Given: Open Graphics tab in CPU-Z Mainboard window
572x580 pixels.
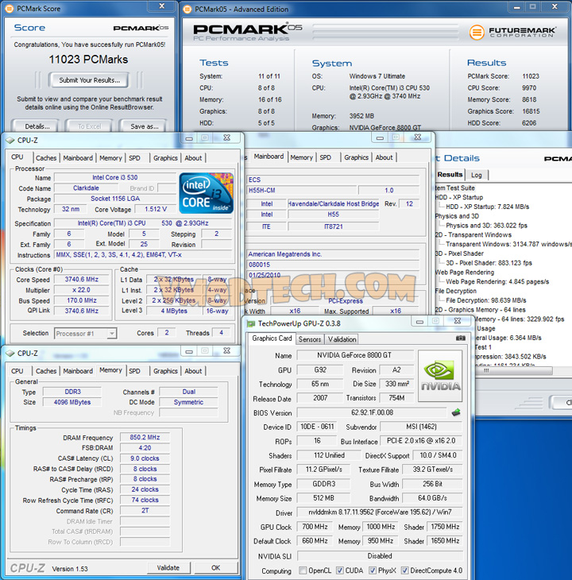Looking at the screenshot, I should 356,157.
